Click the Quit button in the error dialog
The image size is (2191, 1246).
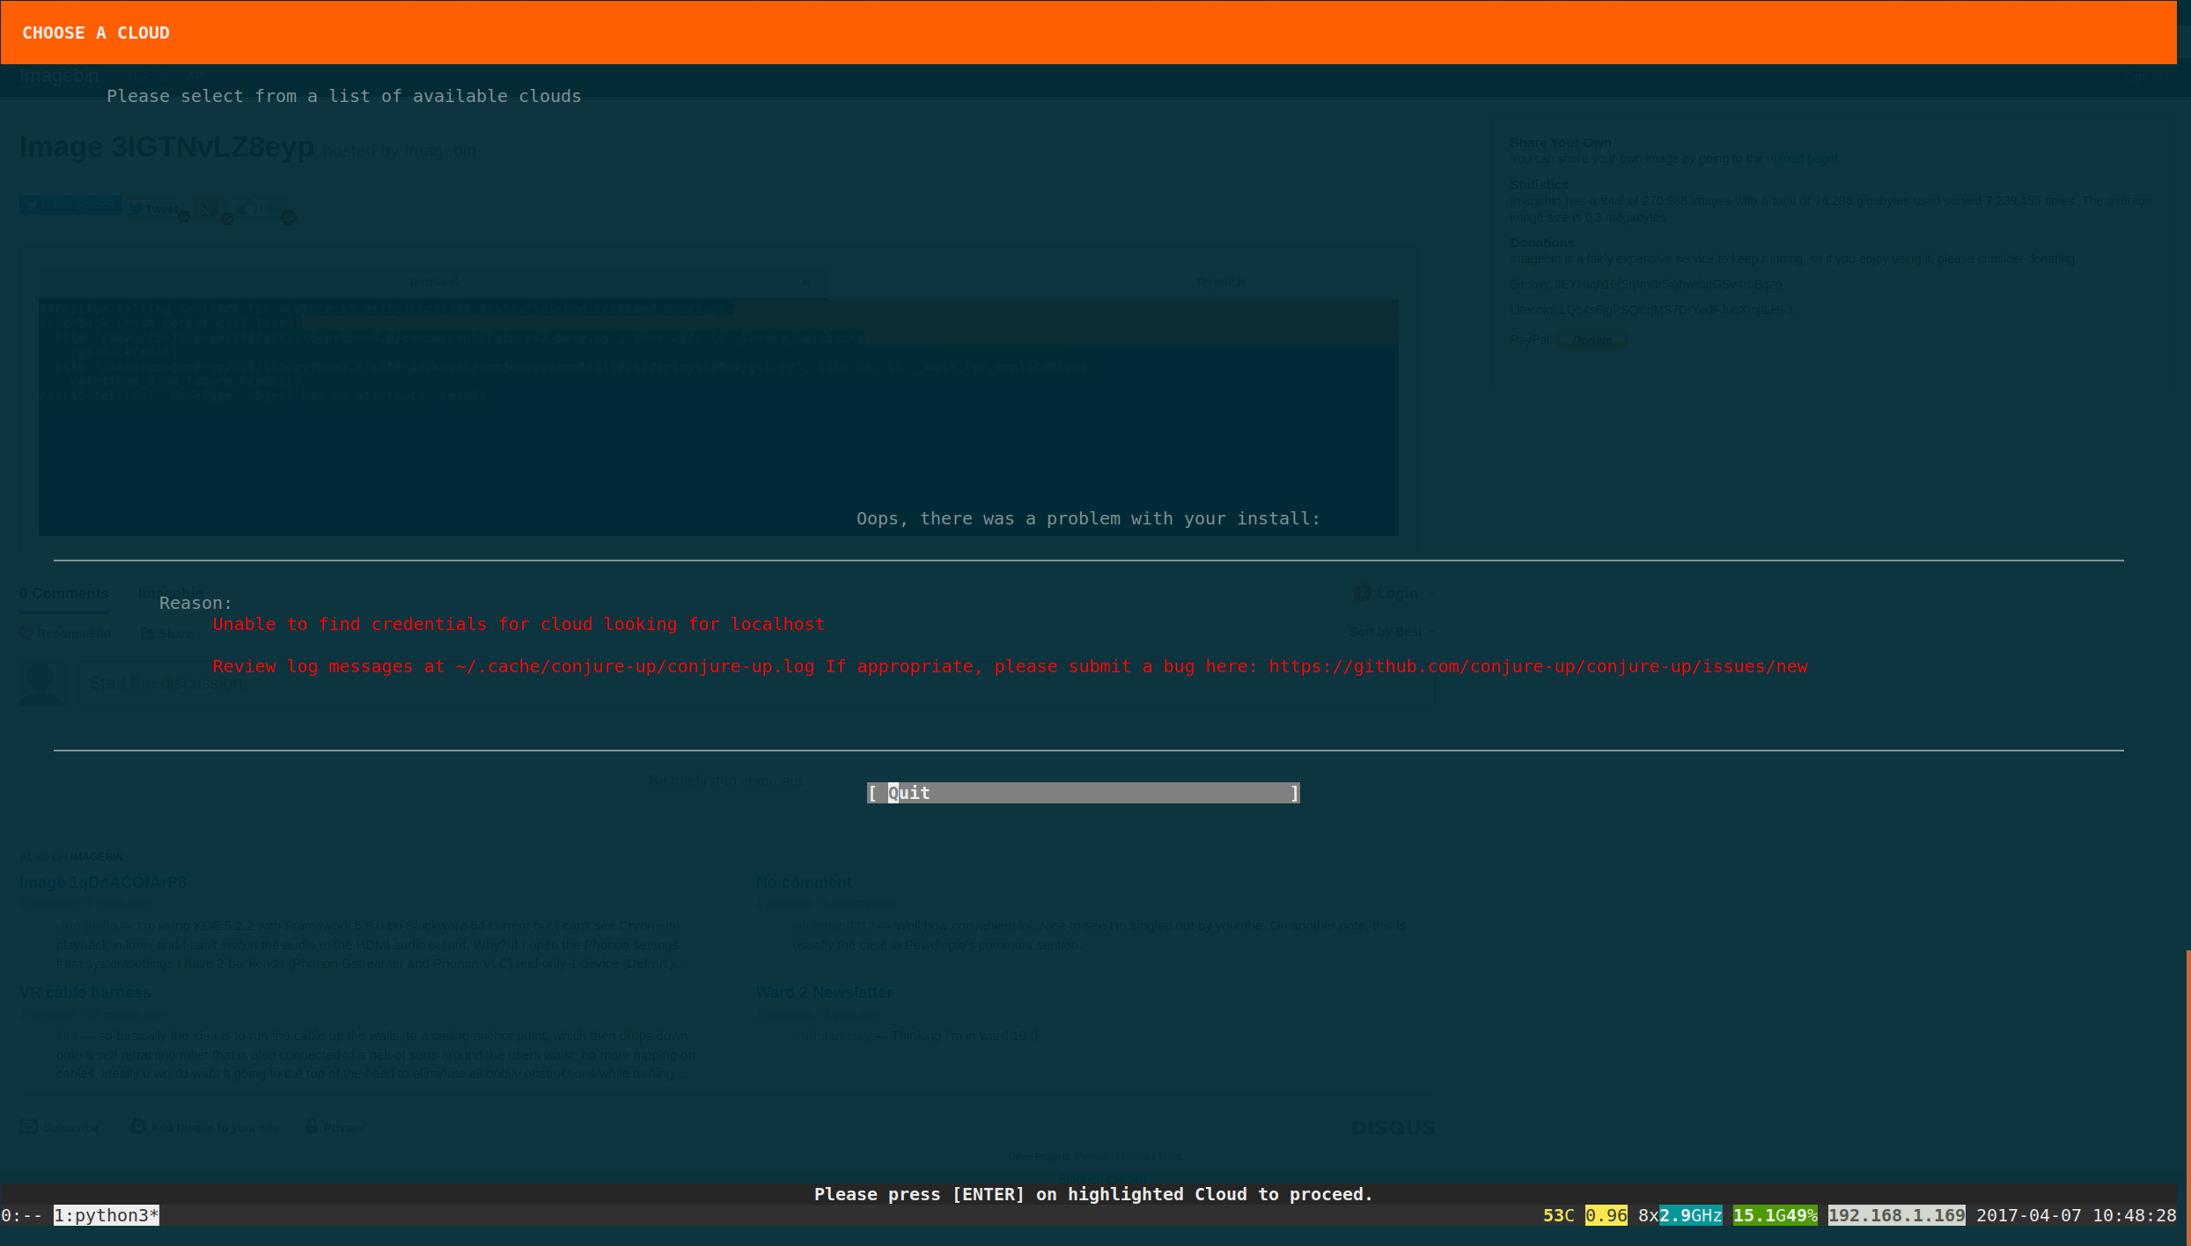click(1083, 793)
